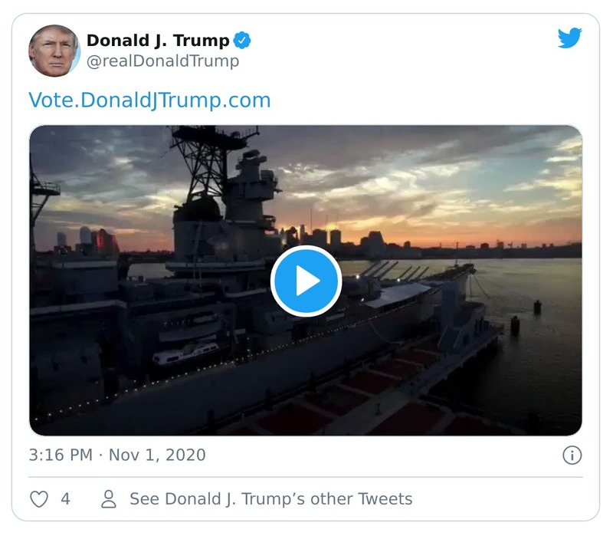The height and width of the screenshot is (536, 613).
Task: Click the person silhouette icon
Action: coord(107,498)
